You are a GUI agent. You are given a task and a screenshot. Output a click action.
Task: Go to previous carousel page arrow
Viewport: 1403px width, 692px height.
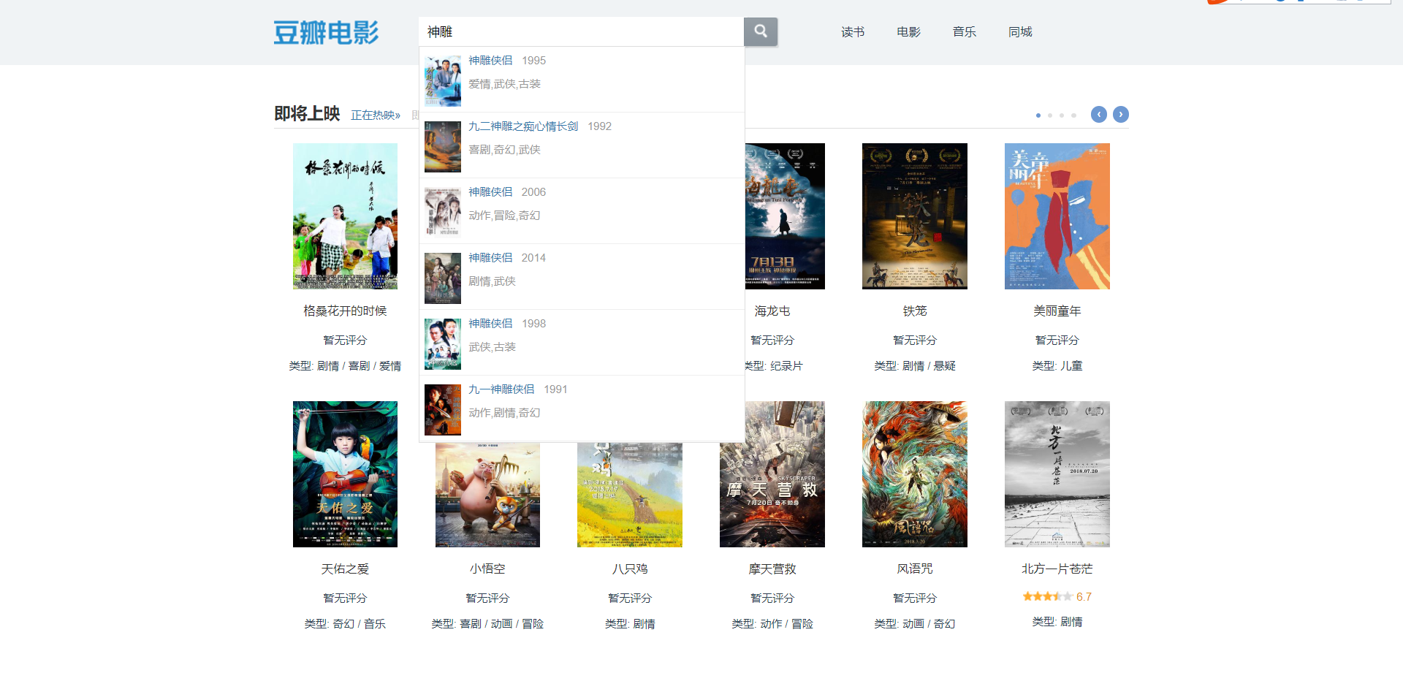click(x=1099, y=115)
